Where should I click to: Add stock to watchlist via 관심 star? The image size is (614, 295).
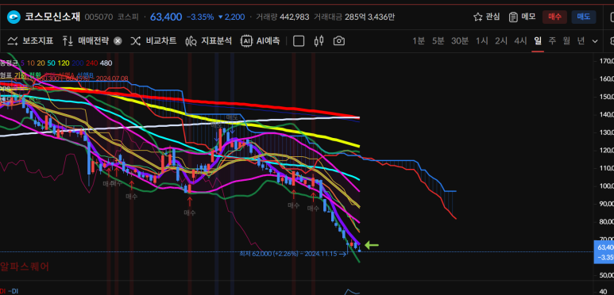[486, 17]
